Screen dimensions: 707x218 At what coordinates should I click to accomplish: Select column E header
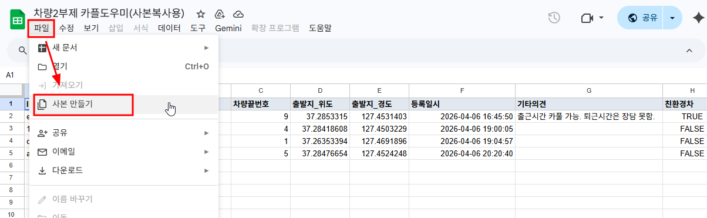click(379, 90)
